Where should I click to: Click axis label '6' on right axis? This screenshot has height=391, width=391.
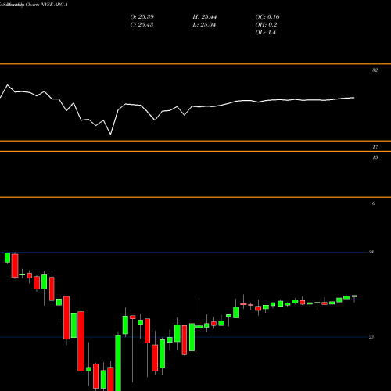click(x=374, y=203)
